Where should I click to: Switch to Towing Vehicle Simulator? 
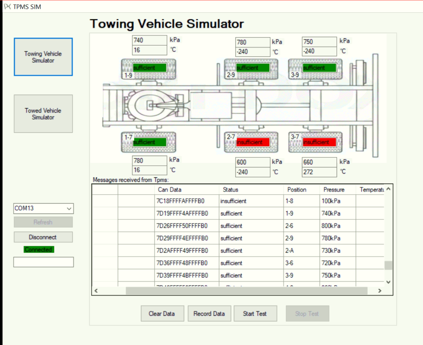click(43, 57)
